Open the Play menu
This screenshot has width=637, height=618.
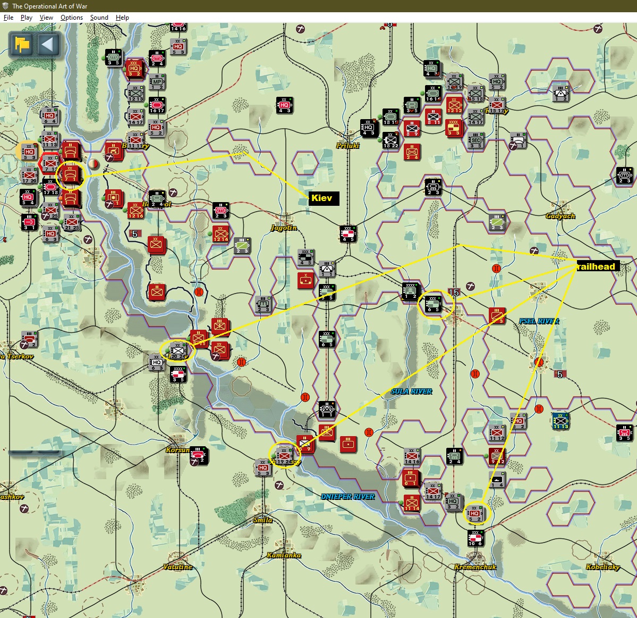[27, 18]
